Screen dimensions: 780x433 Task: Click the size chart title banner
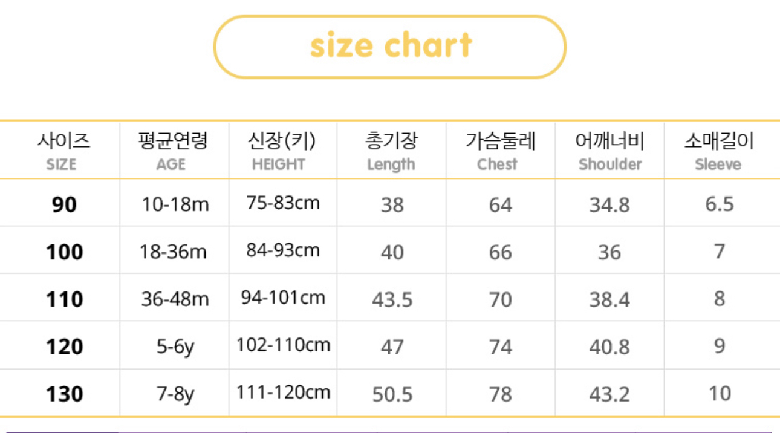pyautogui.click(x=390, y=47)
